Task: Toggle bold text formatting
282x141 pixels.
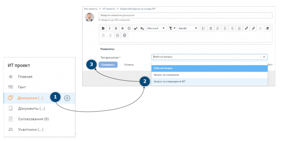Action: (x=103, y=28)
